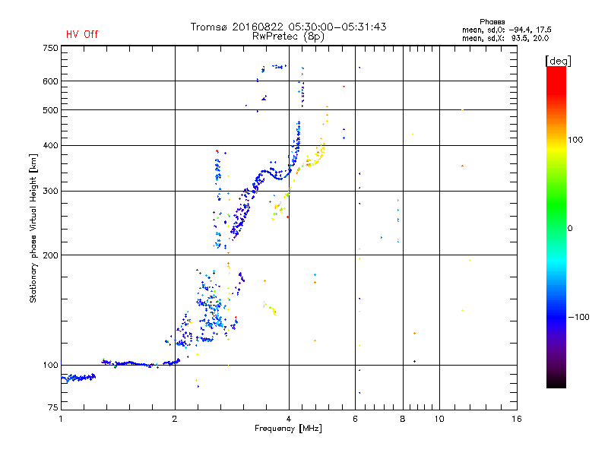Click the Stationary phase Virtual Height axis label

(x=33, y=229)
